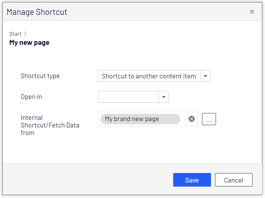Click the dialog header bar beside the title
Screen dimensions: 265x198
[x=158, y=12]
